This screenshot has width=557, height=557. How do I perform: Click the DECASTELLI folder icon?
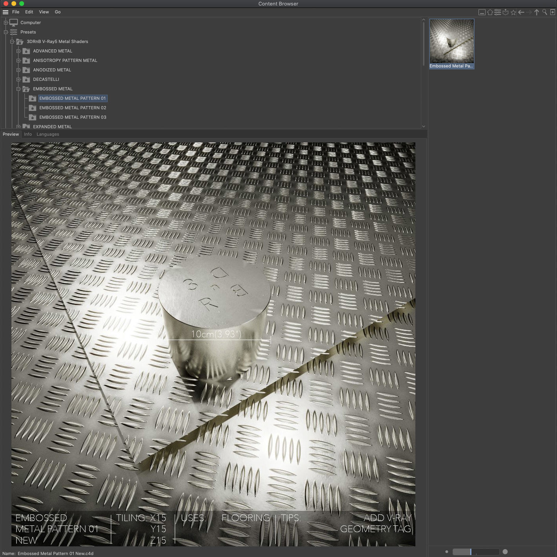[26, 79]
